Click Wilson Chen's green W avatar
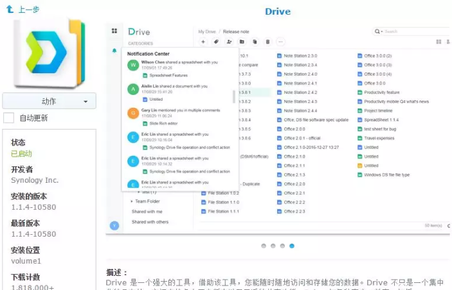This screenshot has width=452, height=290. 133,65
